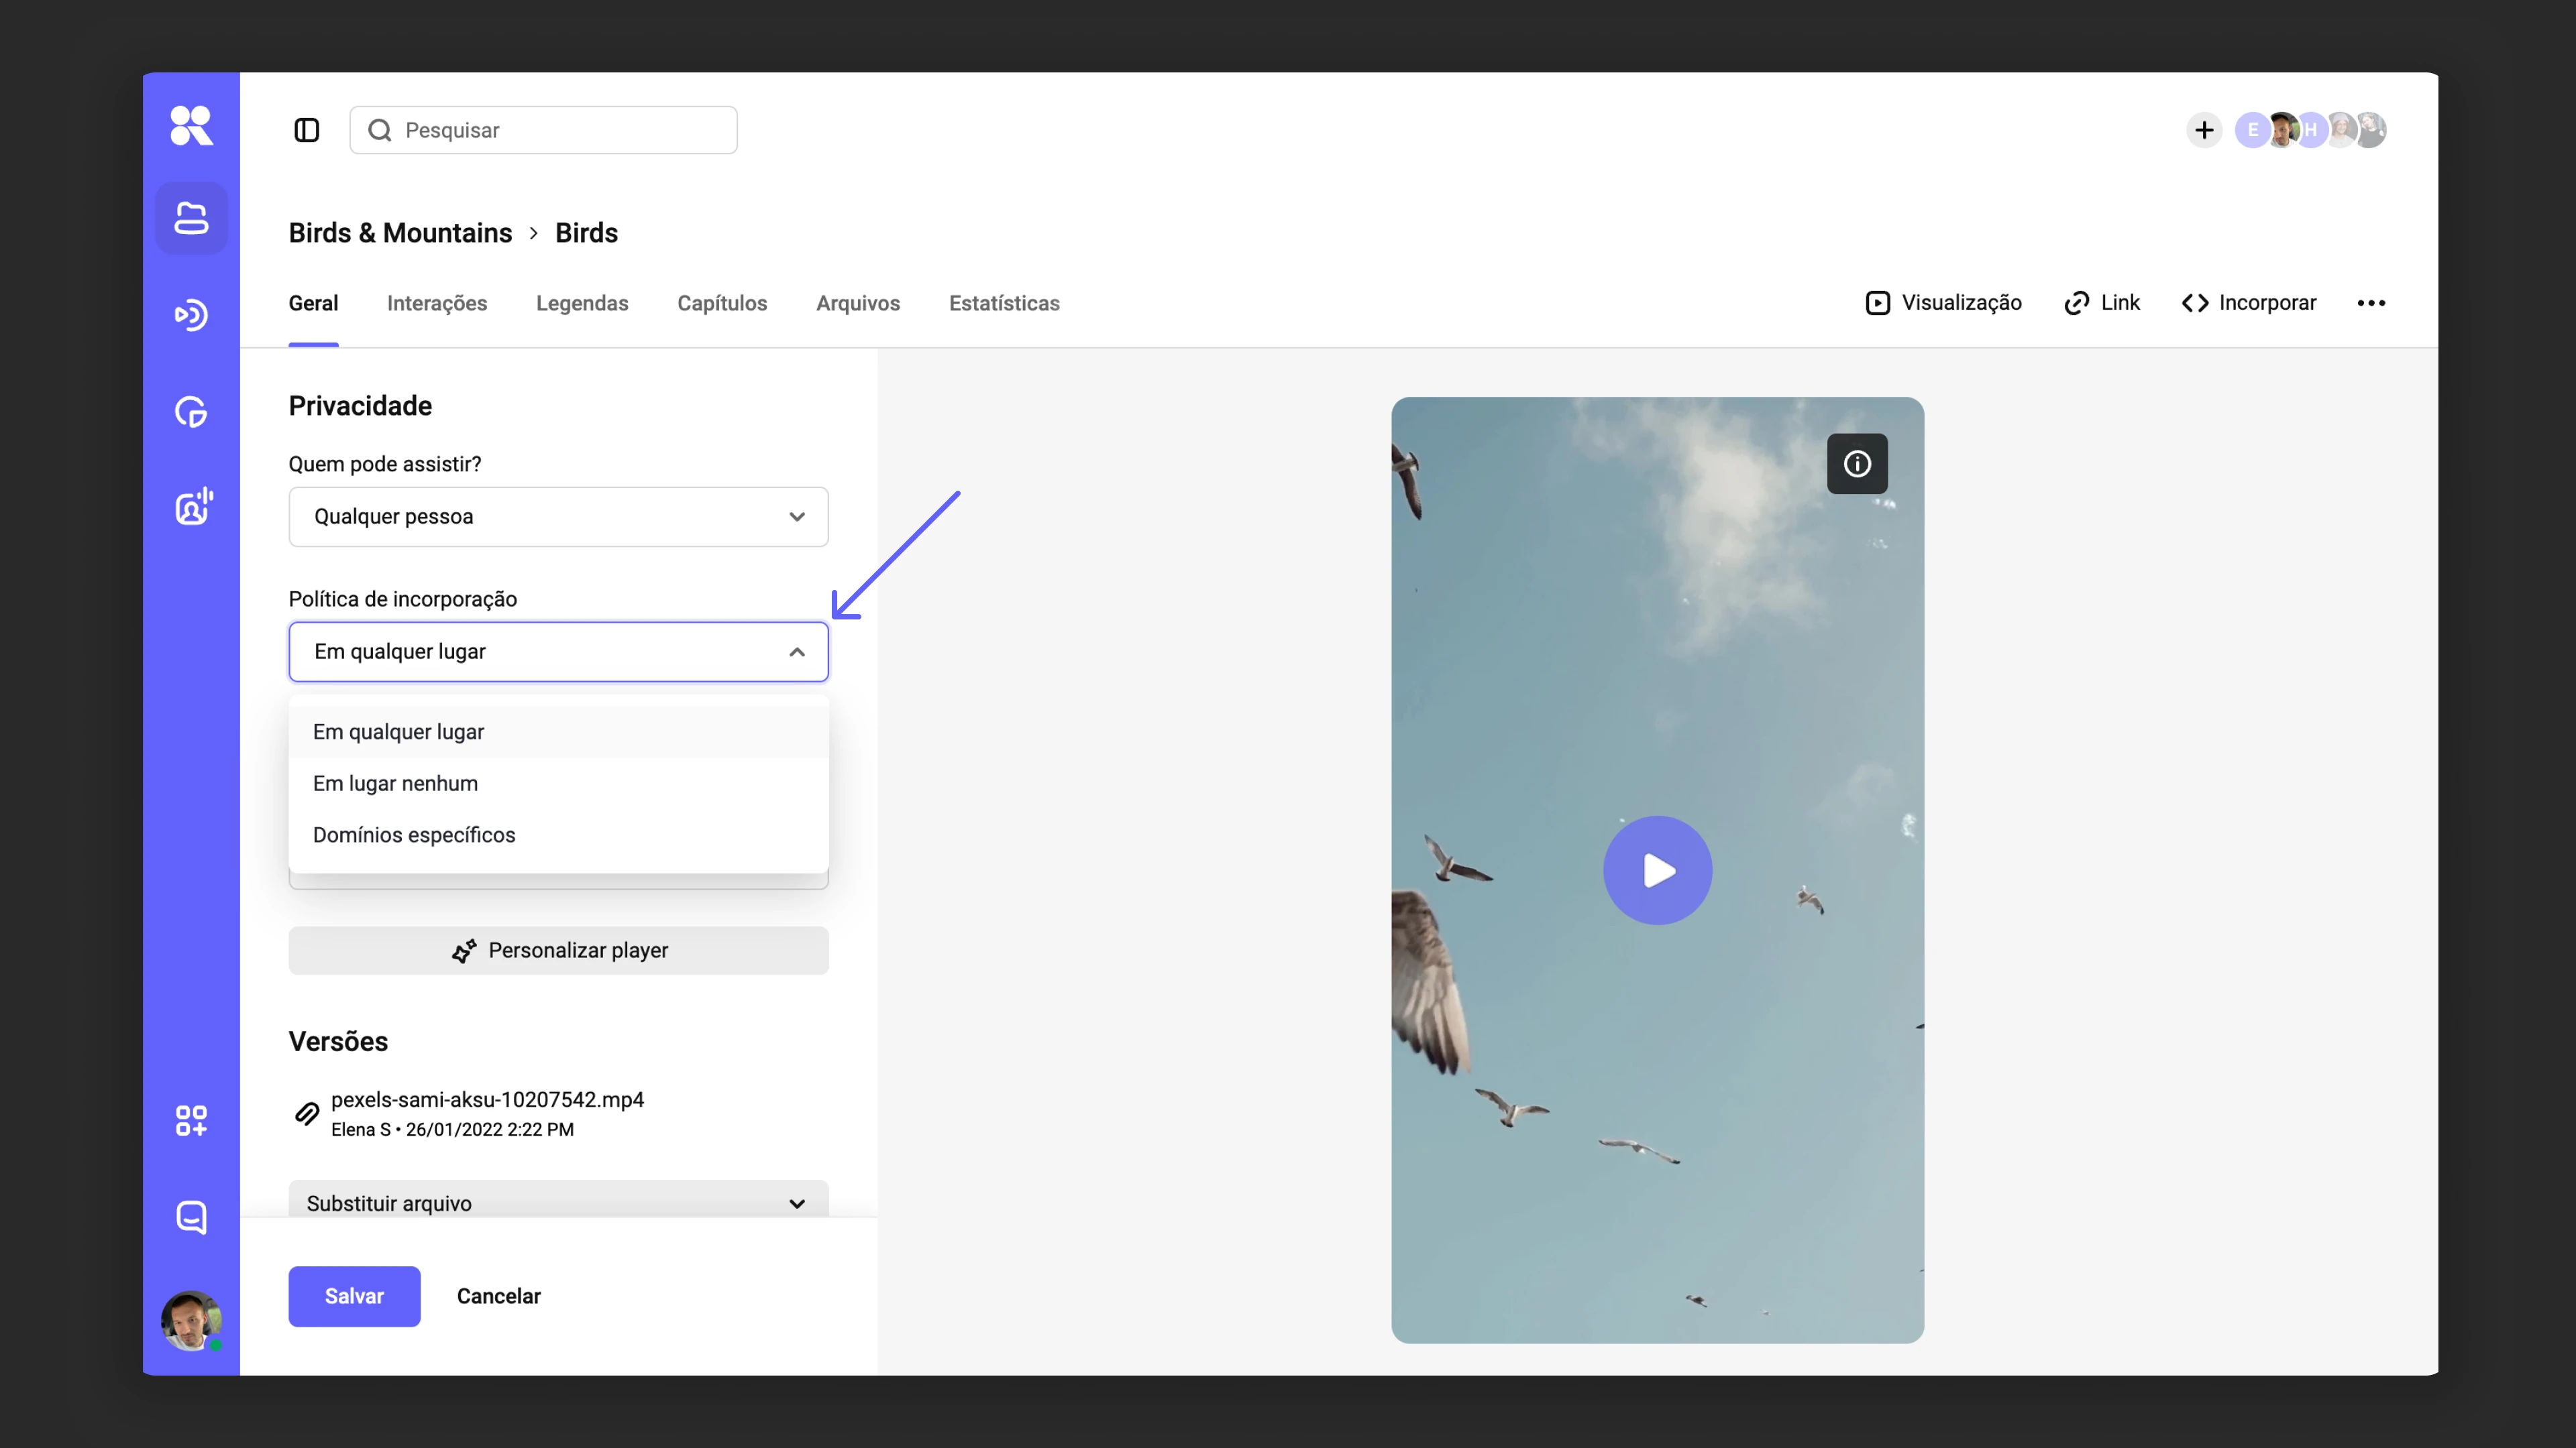Switch to the Capítulos tab

tap(722, 303)
